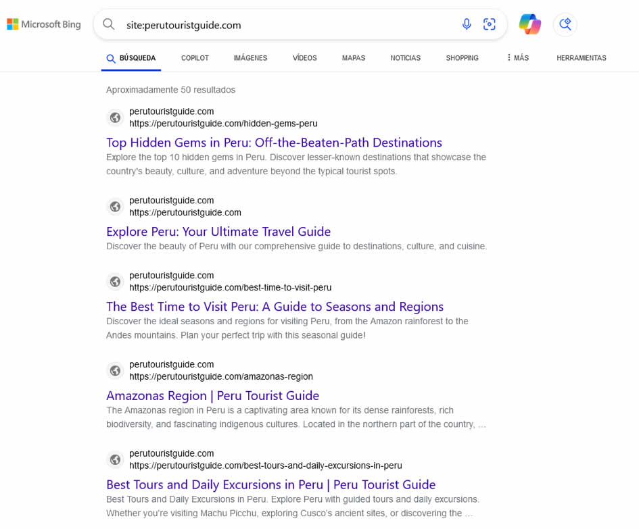Click globe favicon beside best-time-to-visit-peru result
This screenshot has width=639, height=529.
coord(116,282)
